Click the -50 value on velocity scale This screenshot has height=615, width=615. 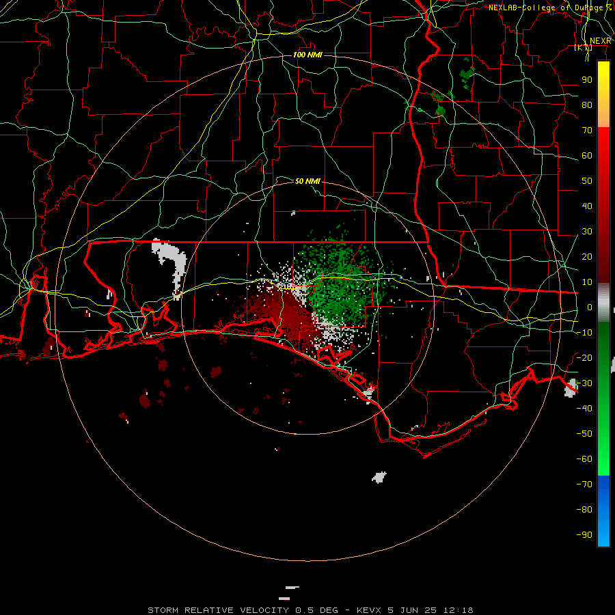click(x=584, y=433)
